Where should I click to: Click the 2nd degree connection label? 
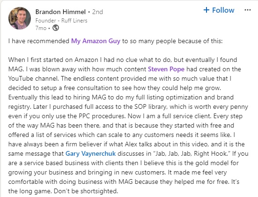pos(97,12)
